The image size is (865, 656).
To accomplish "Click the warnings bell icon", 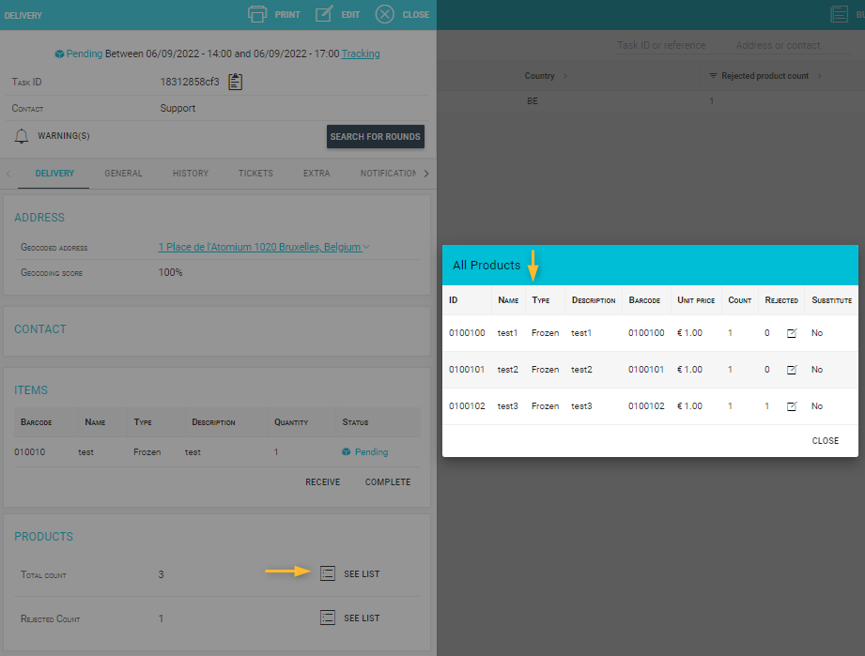I will (x=21, y=135).
